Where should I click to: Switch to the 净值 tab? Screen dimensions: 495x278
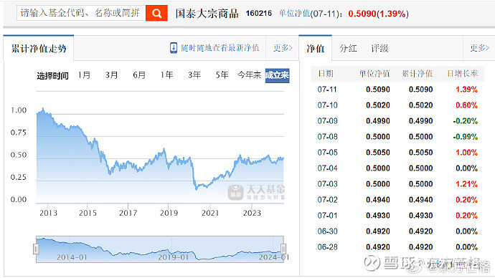tap(316, 49)
